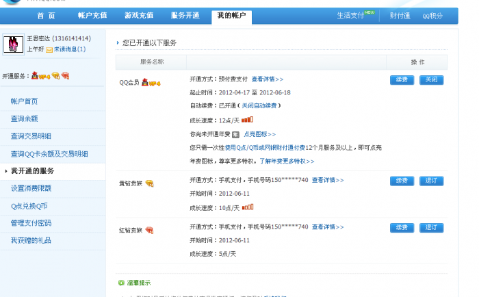The width and height of the screenshot is (479, 297).
Task: Click 黄钻贵族 growth speed bar icon
Action: [x=248, y=207]
